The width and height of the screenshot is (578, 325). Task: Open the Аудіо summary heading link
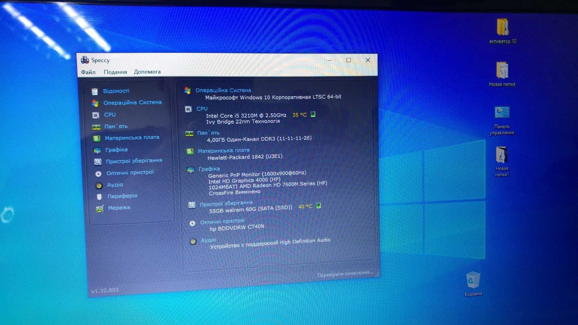tap(208, 240)
